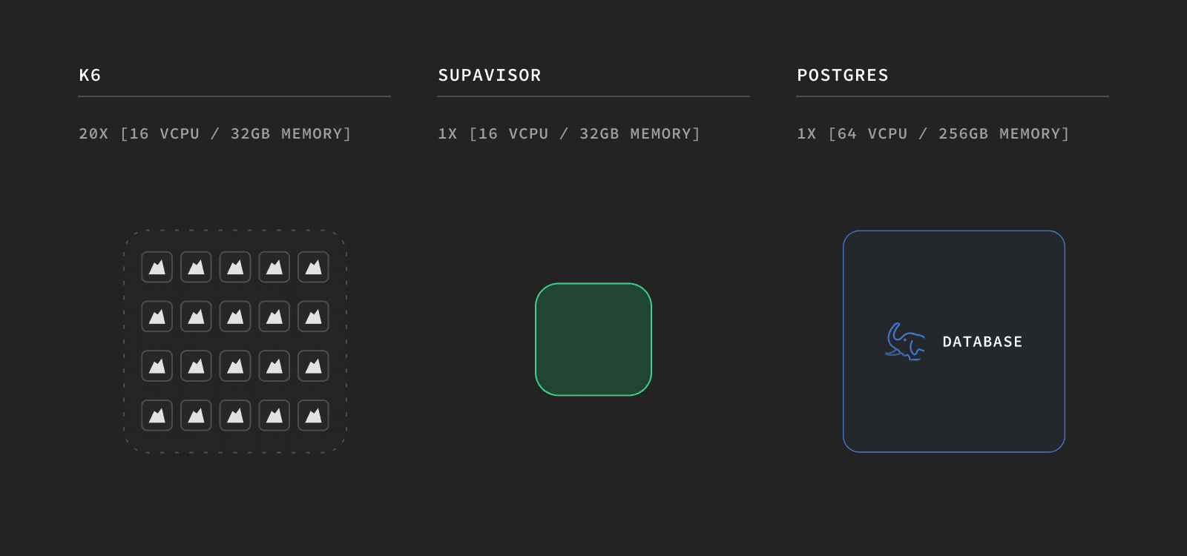Click the top-right k6 icon in the grid
This screenshot has width=1187, height=556.
[x=313, y=267]
